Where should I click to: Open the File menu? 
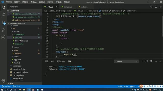pyautogui.click(x=9, y=2)
